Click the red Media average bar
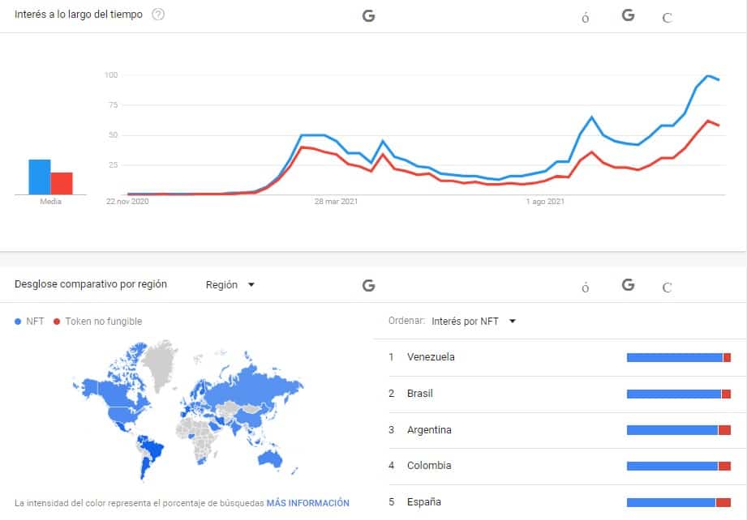747x520 pixels. point(62,184)
